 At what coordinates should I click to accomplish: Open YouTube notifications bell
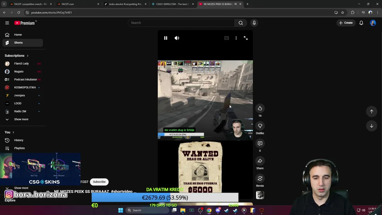pos(361,23)
